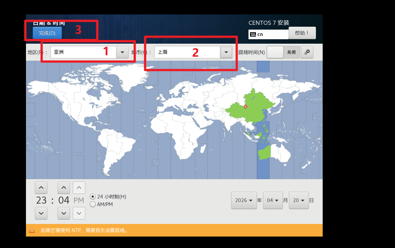Expand the region (亚洲) dropdown
The height and width of the screenshot is (248, 395).
point(122,52)
